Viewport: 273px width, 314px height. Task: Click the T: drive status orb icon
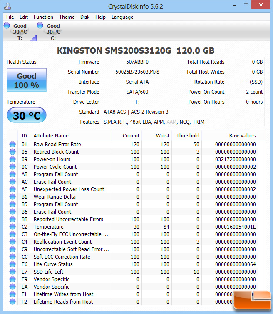pos(7,25)
